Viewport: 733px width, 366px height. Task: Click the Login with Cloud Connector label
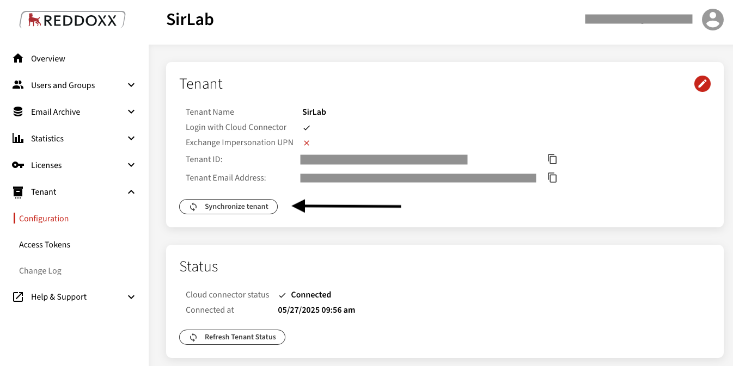[236, 127]
